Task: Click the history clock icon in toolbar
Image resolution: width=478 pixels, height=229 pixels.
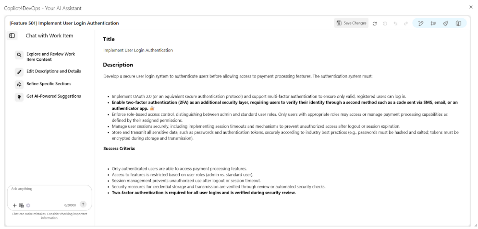Action: 385,23
